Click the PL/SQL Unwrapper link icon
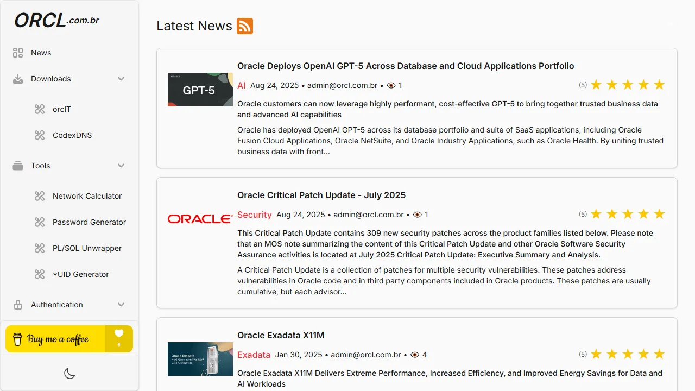 (39, 248)
